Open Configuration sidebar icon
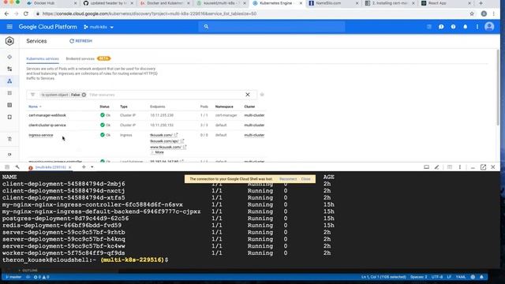The height and width of the screenshot is (284, 505). (x=9, y=105)
